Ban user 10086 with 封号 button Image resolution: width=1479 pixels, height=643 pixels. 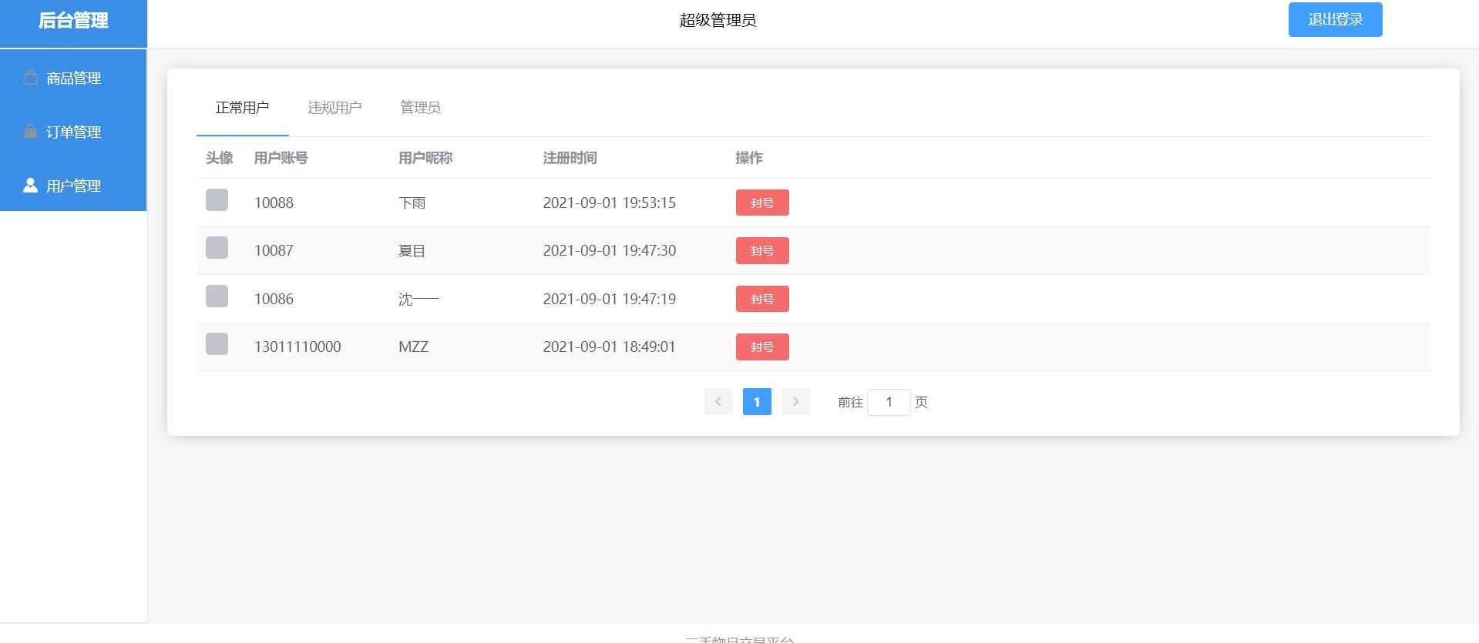(762, 299)
